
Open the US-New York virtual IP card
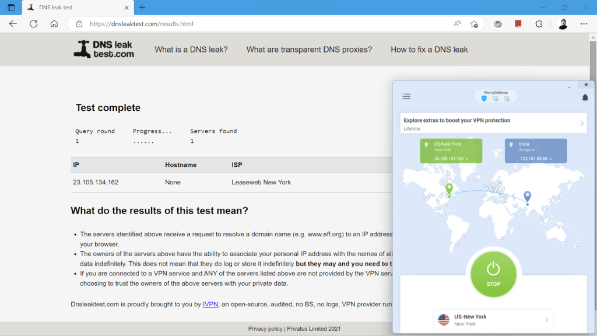451,151
